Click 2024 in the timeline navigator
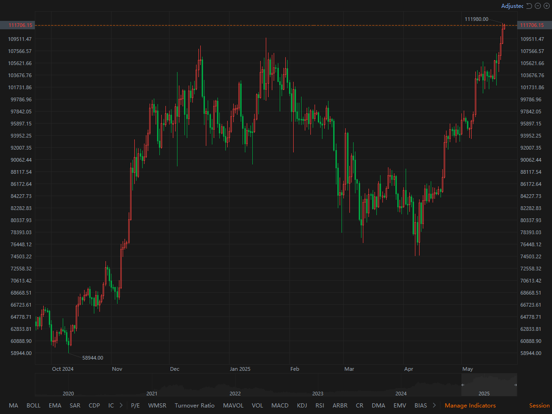The height and width of the screenshot is (414, 552). tap(401, 394)
